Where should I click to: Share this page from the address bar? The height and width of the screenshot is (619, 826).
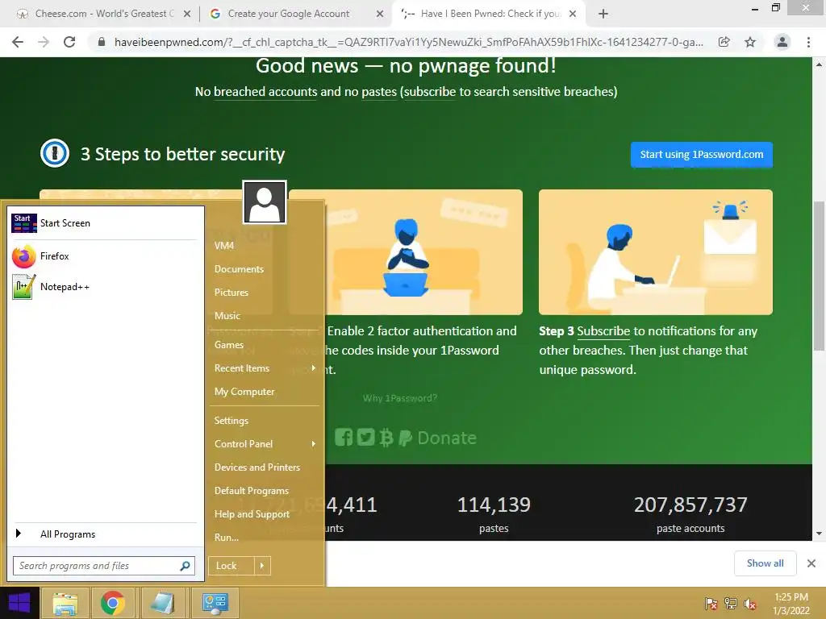click(724, 42)
